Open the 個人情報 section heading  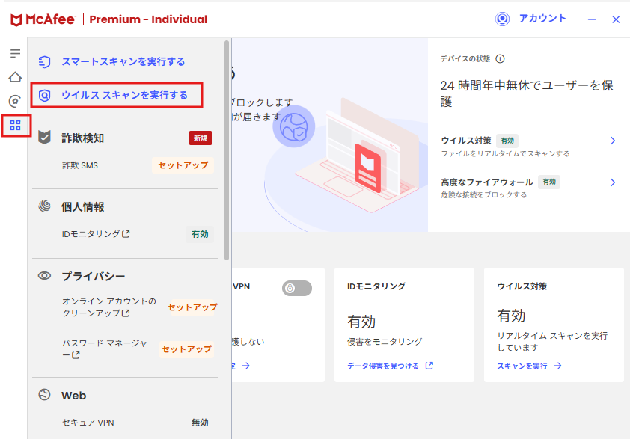click(83, 207)
